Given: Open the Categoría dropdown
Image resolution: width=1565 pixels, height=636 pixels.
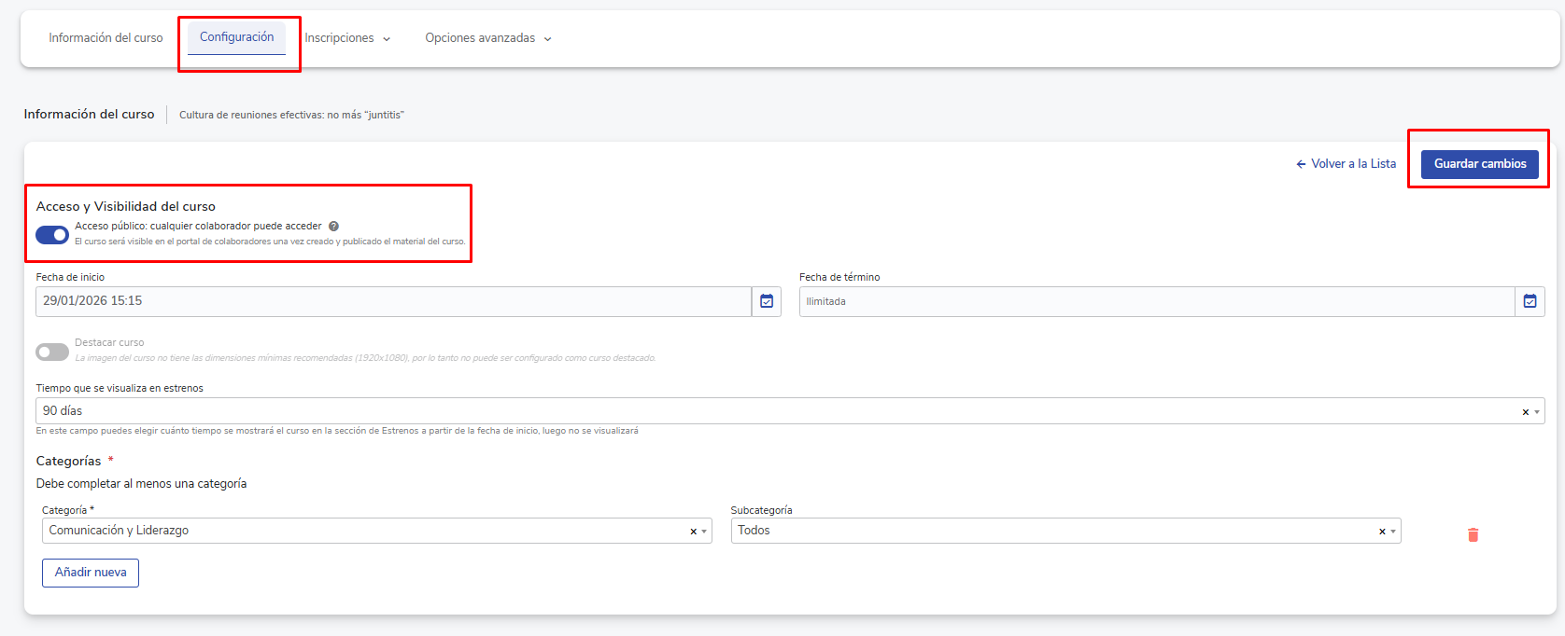Looking at the screenshot, I should 704,531.
